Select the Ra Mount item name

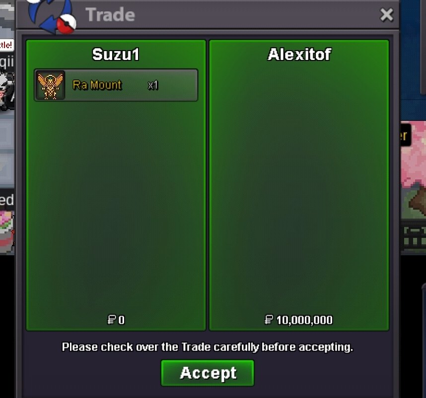point(97,85)
